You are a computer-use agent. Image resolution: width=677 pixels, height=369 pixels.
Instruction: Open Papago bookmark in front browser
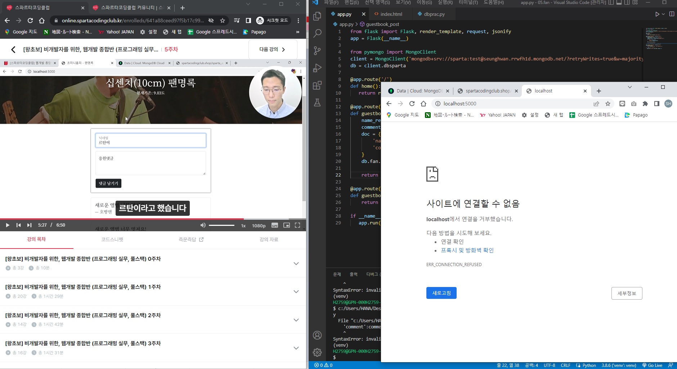[636, 115]
